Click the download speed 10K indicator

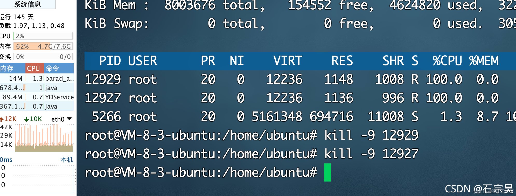[33, 119]
